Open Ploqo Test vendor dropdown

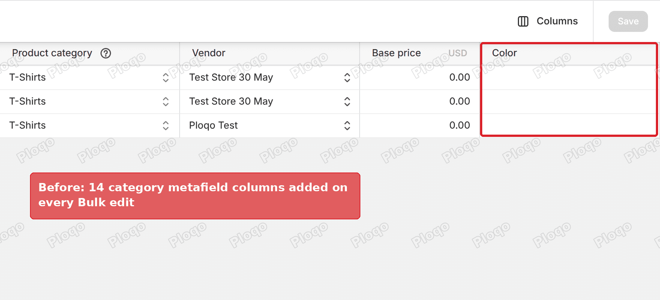[x=347, y=125]
